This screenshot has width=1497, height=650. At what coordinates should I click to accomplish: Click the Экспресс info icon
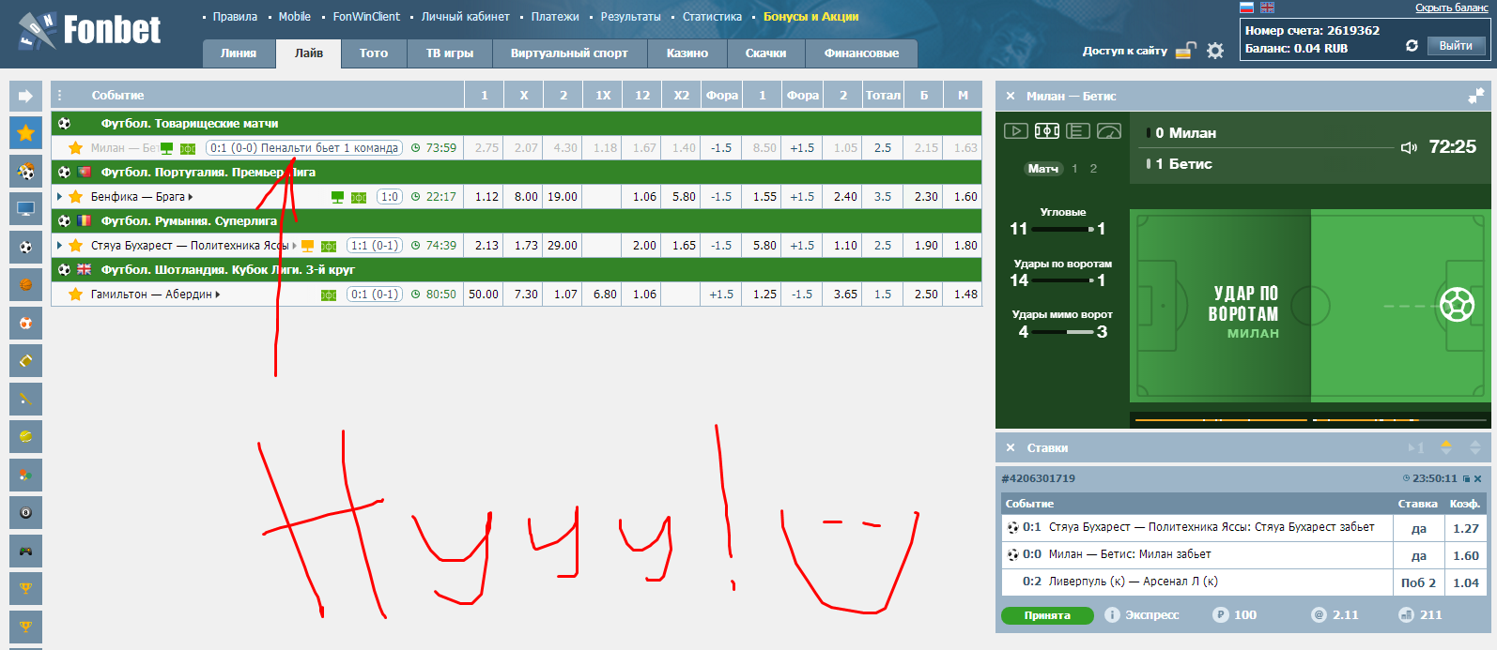click(x=1112, y=615)
